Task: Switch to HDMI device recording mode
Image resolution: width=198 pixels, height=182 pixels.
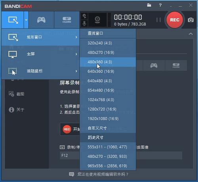Action: (67, 20)
